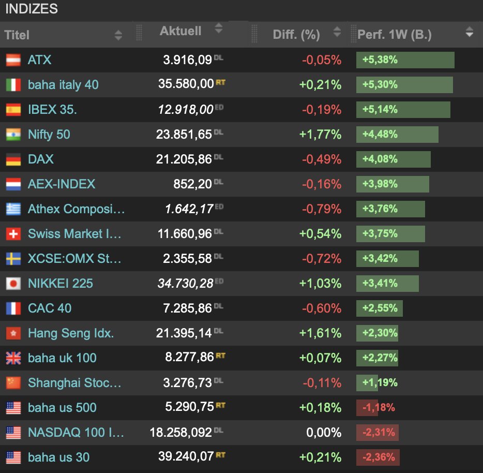Open the NASDAQ 100 I… link
This screenshot has width=483, height=473.
click(76, 432)
